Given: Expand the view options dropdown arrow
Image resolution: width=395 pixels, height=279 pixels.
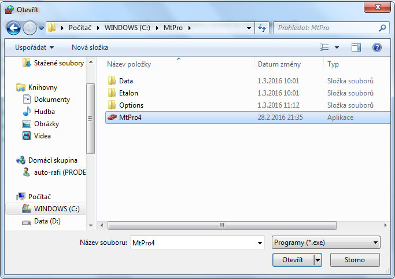Looking at the screenshot, I should click(x=337, y=47).
